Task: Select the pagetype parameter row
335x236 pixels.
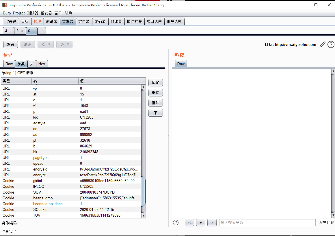Action: click(x=71, y=158)
